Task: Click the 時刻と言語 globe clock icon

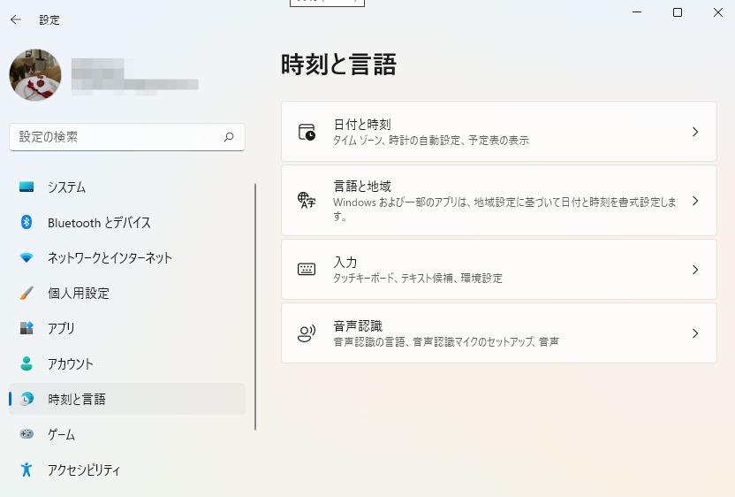Action: coord(27,399)
